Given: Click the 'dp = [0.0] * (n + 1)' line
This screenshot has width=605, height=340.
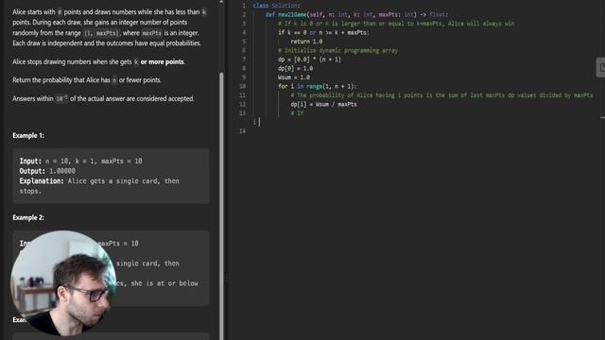Looking at the screenshot, I should click(x=309, y=59).
